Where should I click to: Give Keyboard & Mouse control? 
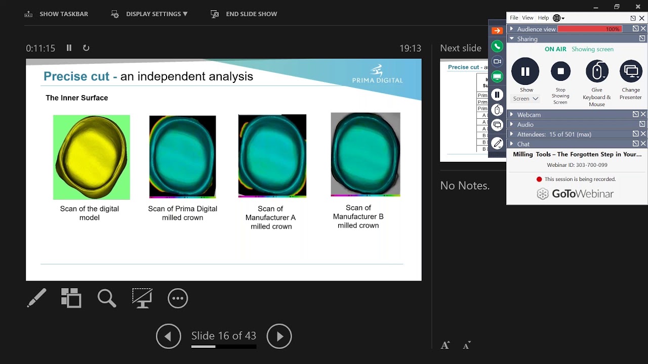coord(597,71)
